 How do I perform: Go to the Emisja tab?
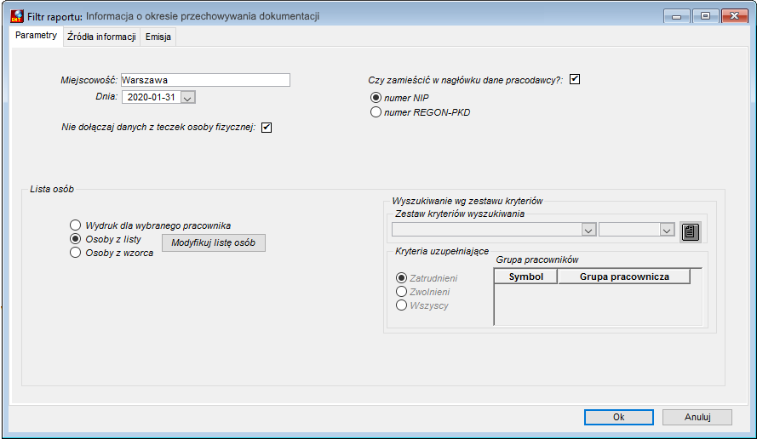coord(158,37)
